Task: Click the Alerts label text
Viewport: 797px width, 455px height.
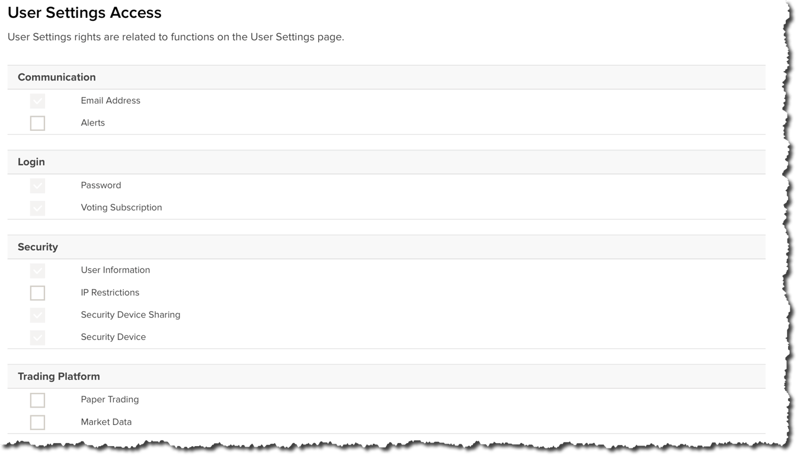Action: coord(93,123)
